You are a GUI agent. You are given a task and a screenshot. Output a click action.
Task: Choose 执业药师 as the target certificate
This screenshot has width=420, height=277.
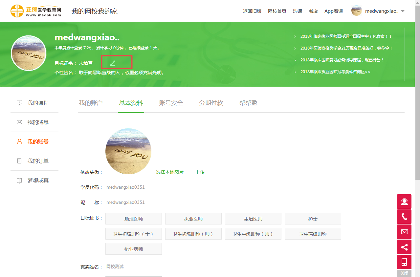pyautogui.click(x=134, y=249)
